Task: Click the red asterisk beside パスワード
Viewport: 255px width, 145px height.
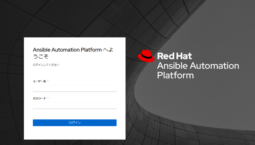Action: click(48, 98)
